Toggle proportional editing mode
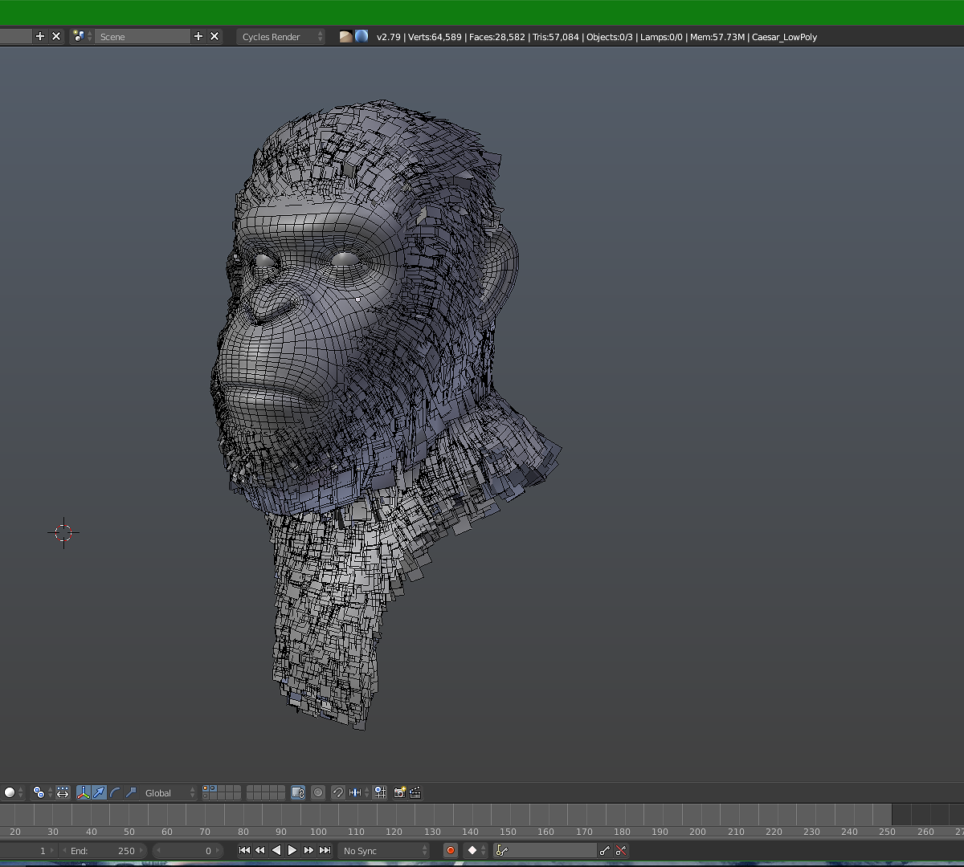The height and width of the screenshot is (867, 964). (x=318, y=792)
